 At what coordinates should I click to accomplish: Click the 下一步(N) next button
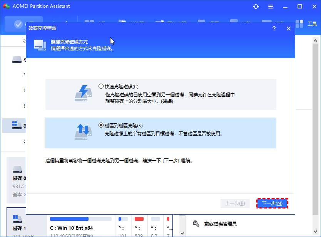coord(272,203)
